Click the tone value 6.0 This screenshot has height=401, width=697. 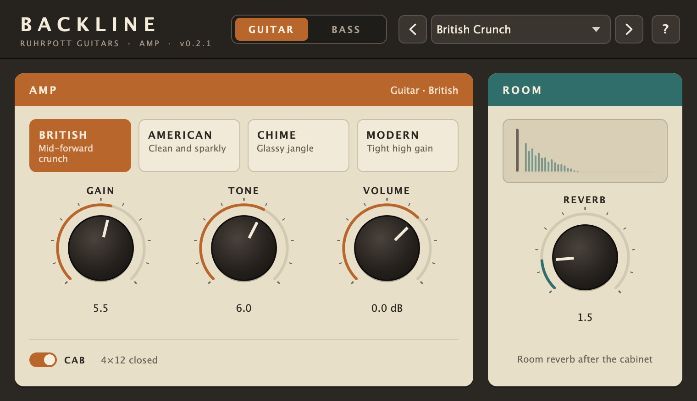[244, 308]
